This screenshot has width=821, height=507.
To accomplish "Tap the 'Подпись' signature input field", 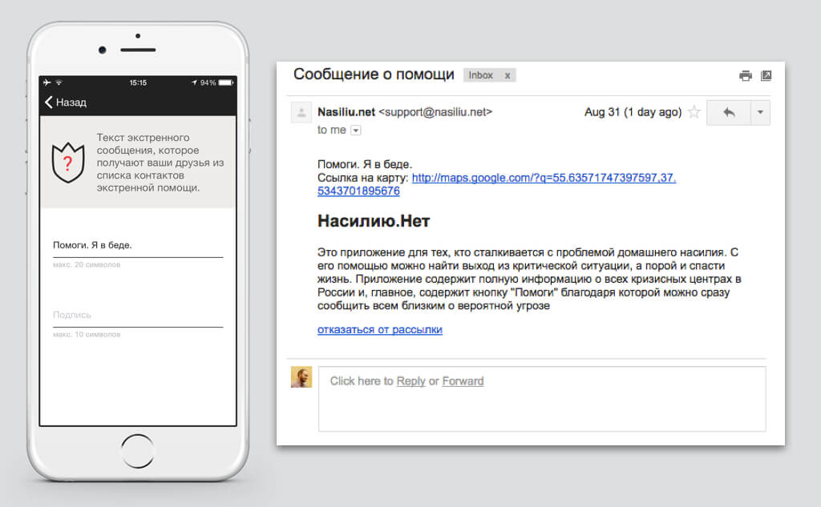I will coord(137,315).
